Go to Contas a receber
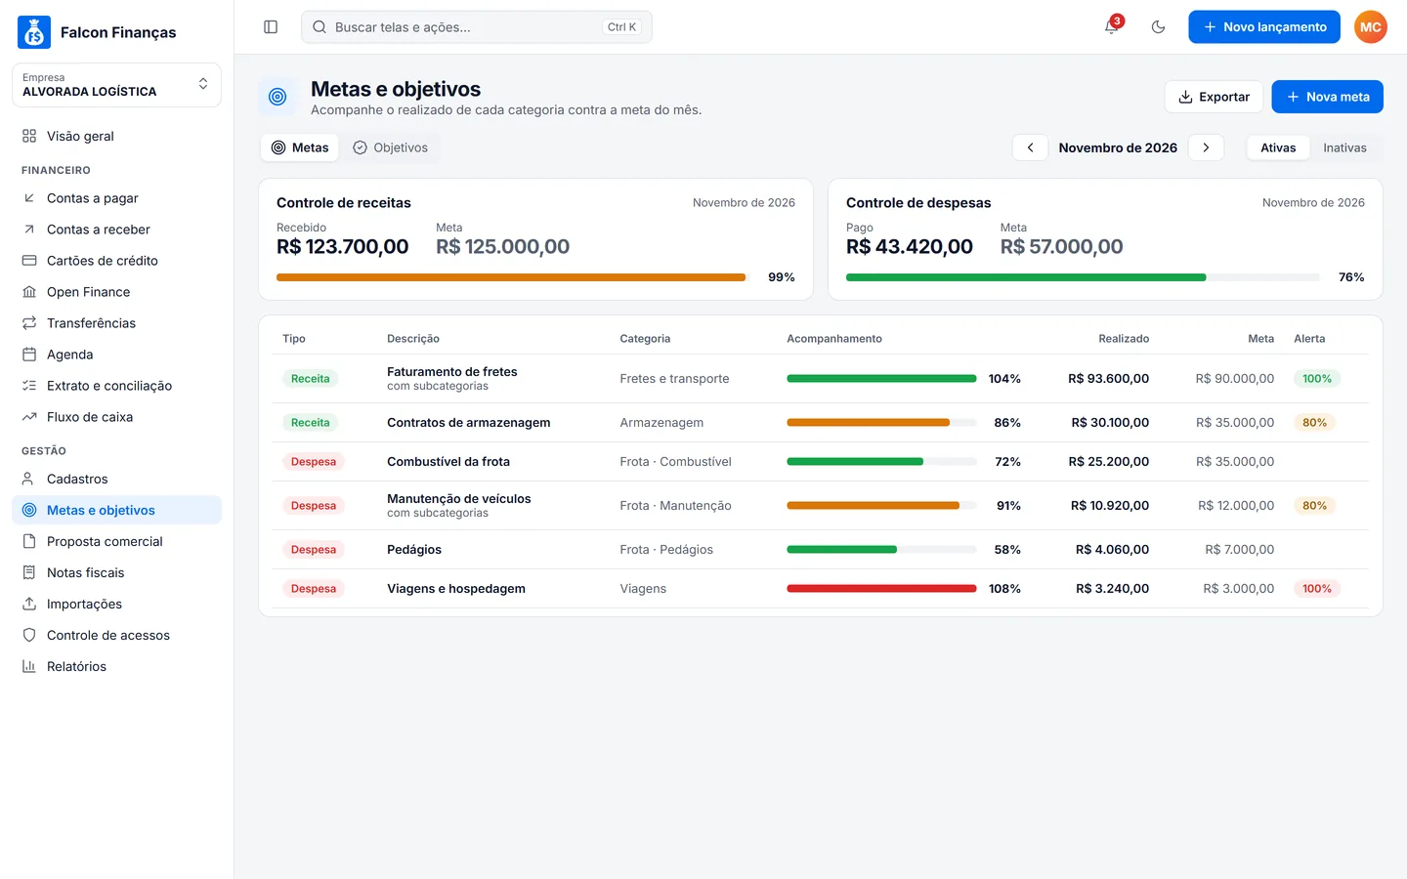Screen dimensions: 1407x879 (116, 230)
